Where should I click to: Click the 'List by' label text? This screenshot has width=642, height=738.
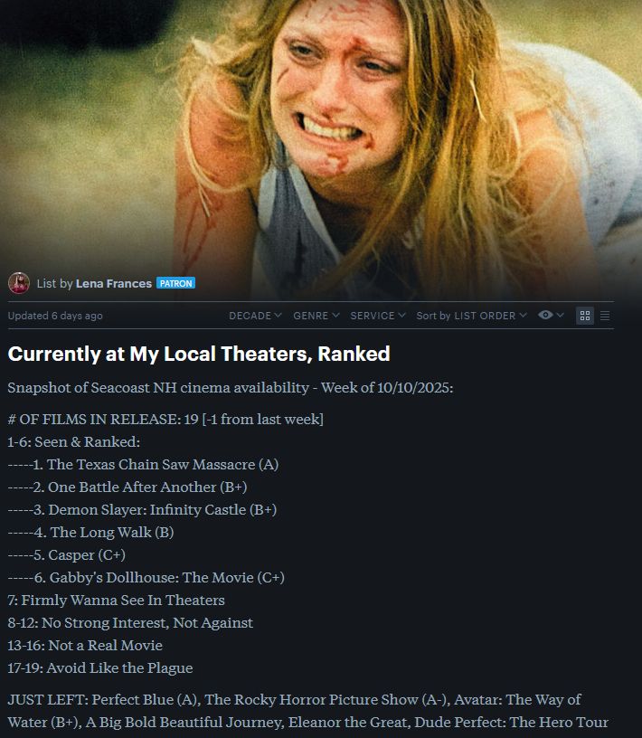click(x=54, y=283)
